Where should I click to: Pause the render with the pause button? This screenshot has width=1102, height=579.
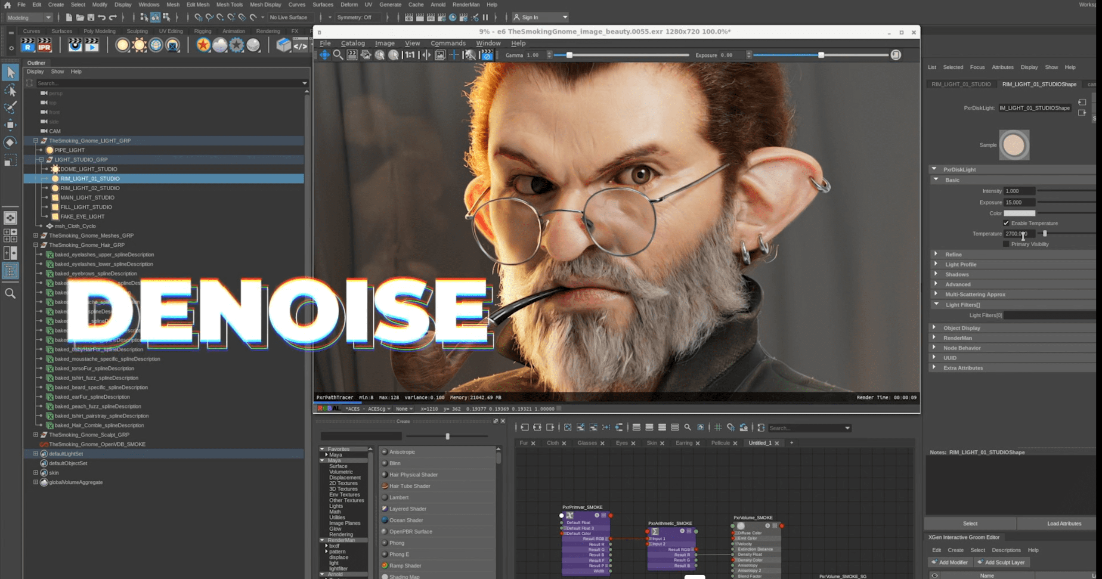point(485,17)
